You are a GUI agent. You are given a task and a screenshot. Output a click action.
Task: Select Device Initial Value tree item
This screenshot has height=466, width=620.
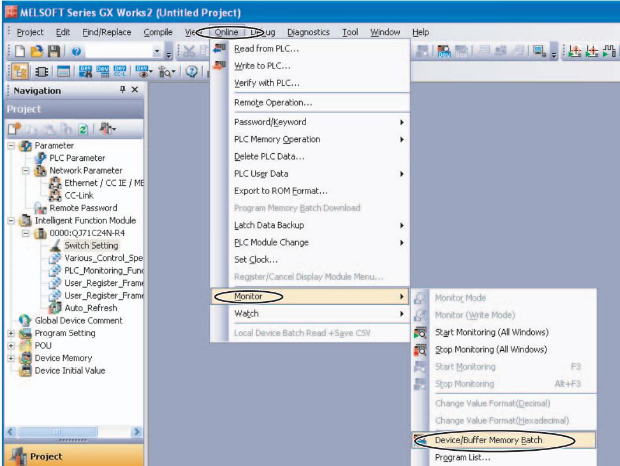[70, 370]
